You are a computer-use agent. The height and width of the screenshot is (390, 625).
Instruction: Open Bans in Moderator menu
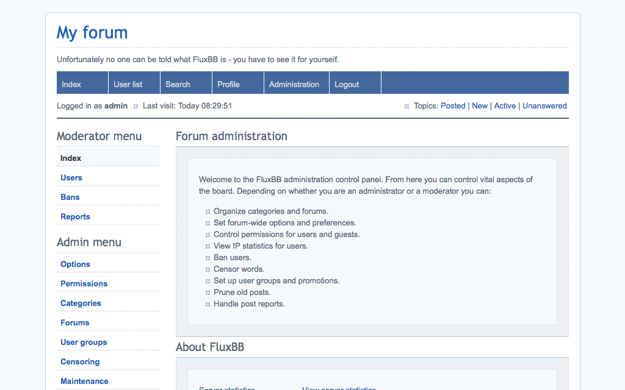point(70,197)
